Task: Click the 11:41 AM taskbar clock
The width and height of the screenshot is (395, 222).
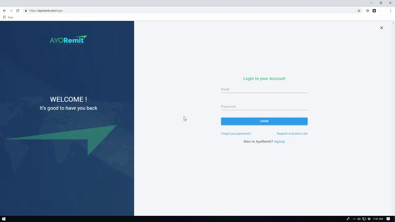Action: (378, 219)
